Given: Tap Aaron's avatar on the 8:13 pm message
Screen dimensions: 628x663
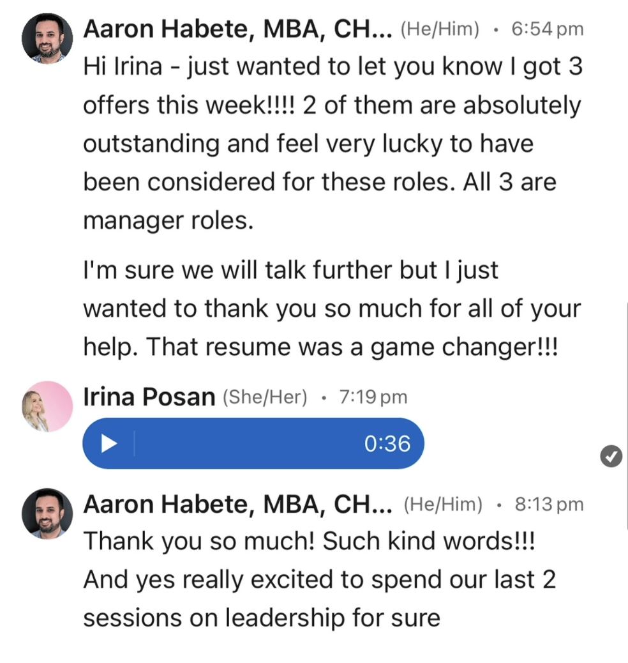Looking at the screenshot, I should coord(47,514).
